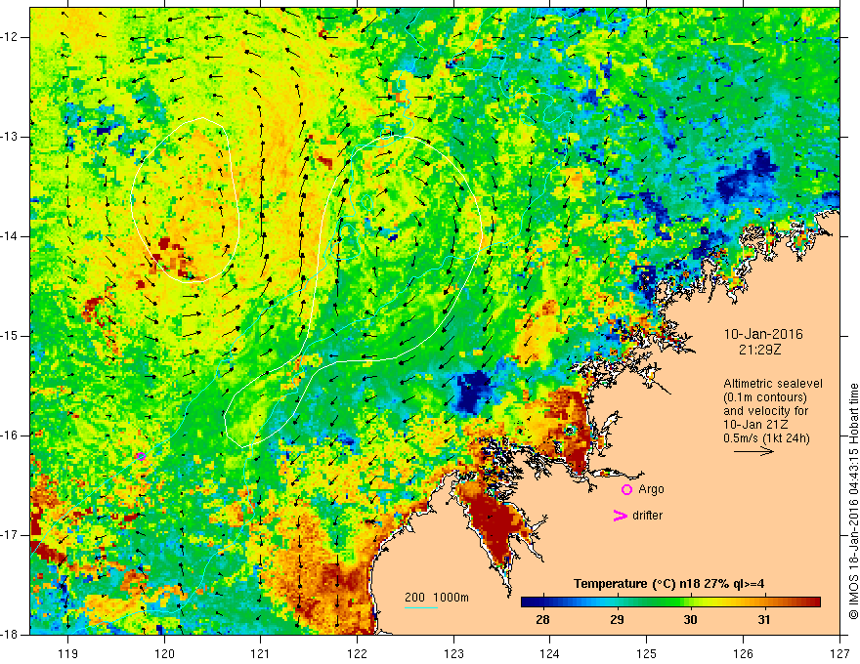Image resolution: width=860 pixels, height=664 pixels.
Task: Click longitude axis label 127
Action: pos(839,653)
